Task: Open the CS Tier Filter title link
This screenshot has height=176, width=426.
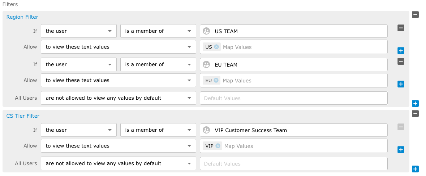Action: pyautogui.click(x=23, y=116)
